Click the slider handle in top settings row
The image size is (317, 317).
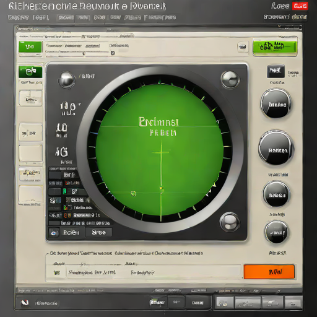tap(84, 53)
